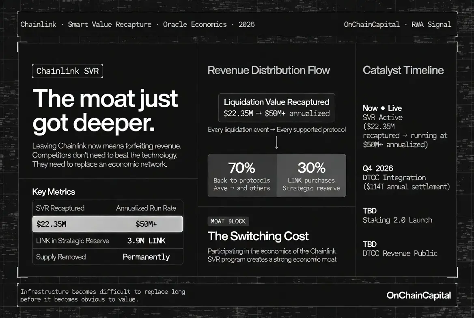Click the 'OnChainCapital' footer logo

click(x=419, y=295)
